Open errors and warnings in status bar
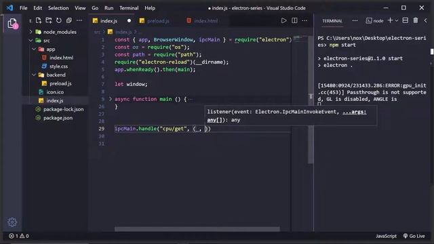Viewport: 434px width, 244px height. point(18,236)
